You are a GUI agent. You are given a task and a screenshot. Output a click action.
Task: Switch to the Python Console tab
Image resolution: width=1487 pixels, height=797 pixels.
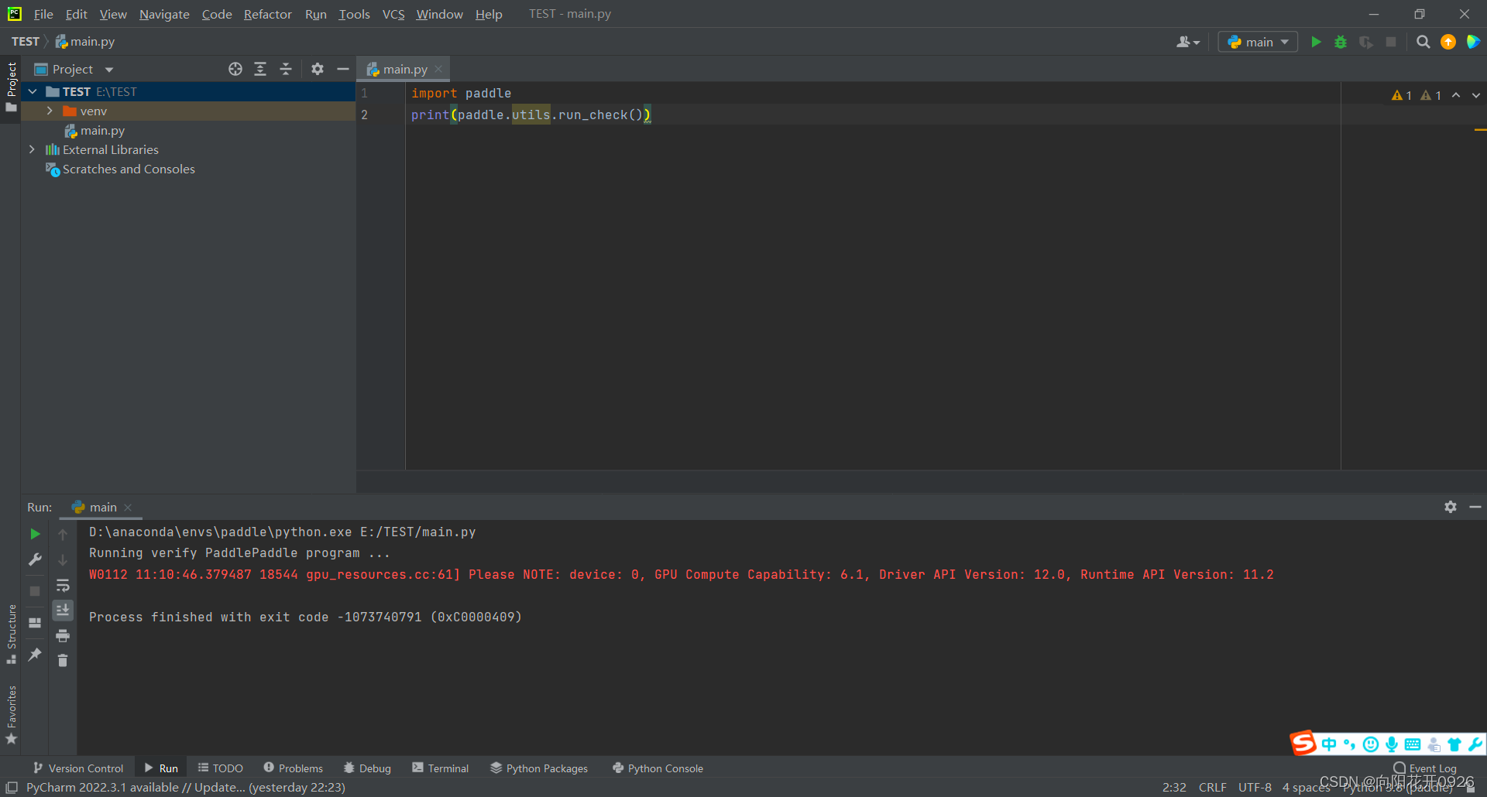coord(657,768)
